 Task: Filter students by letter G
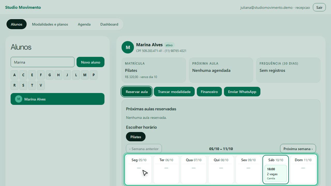point(50,75)
